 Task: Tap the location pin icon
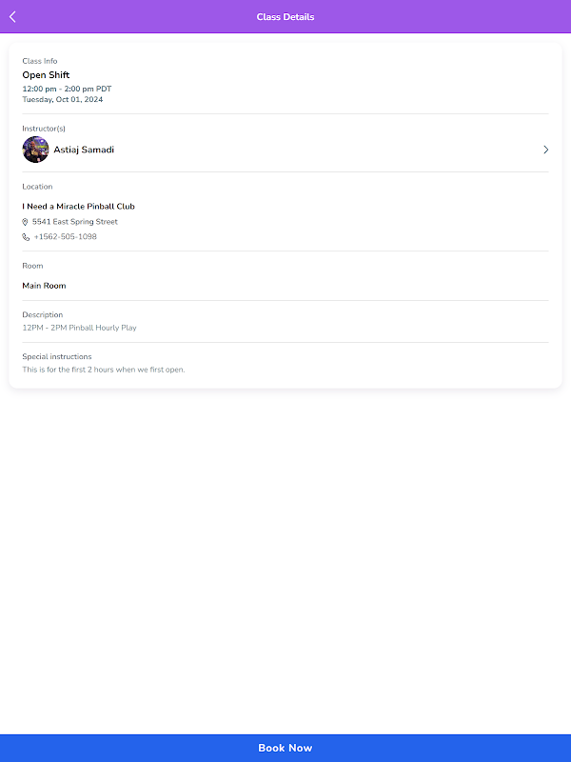[x=26, y=222]
